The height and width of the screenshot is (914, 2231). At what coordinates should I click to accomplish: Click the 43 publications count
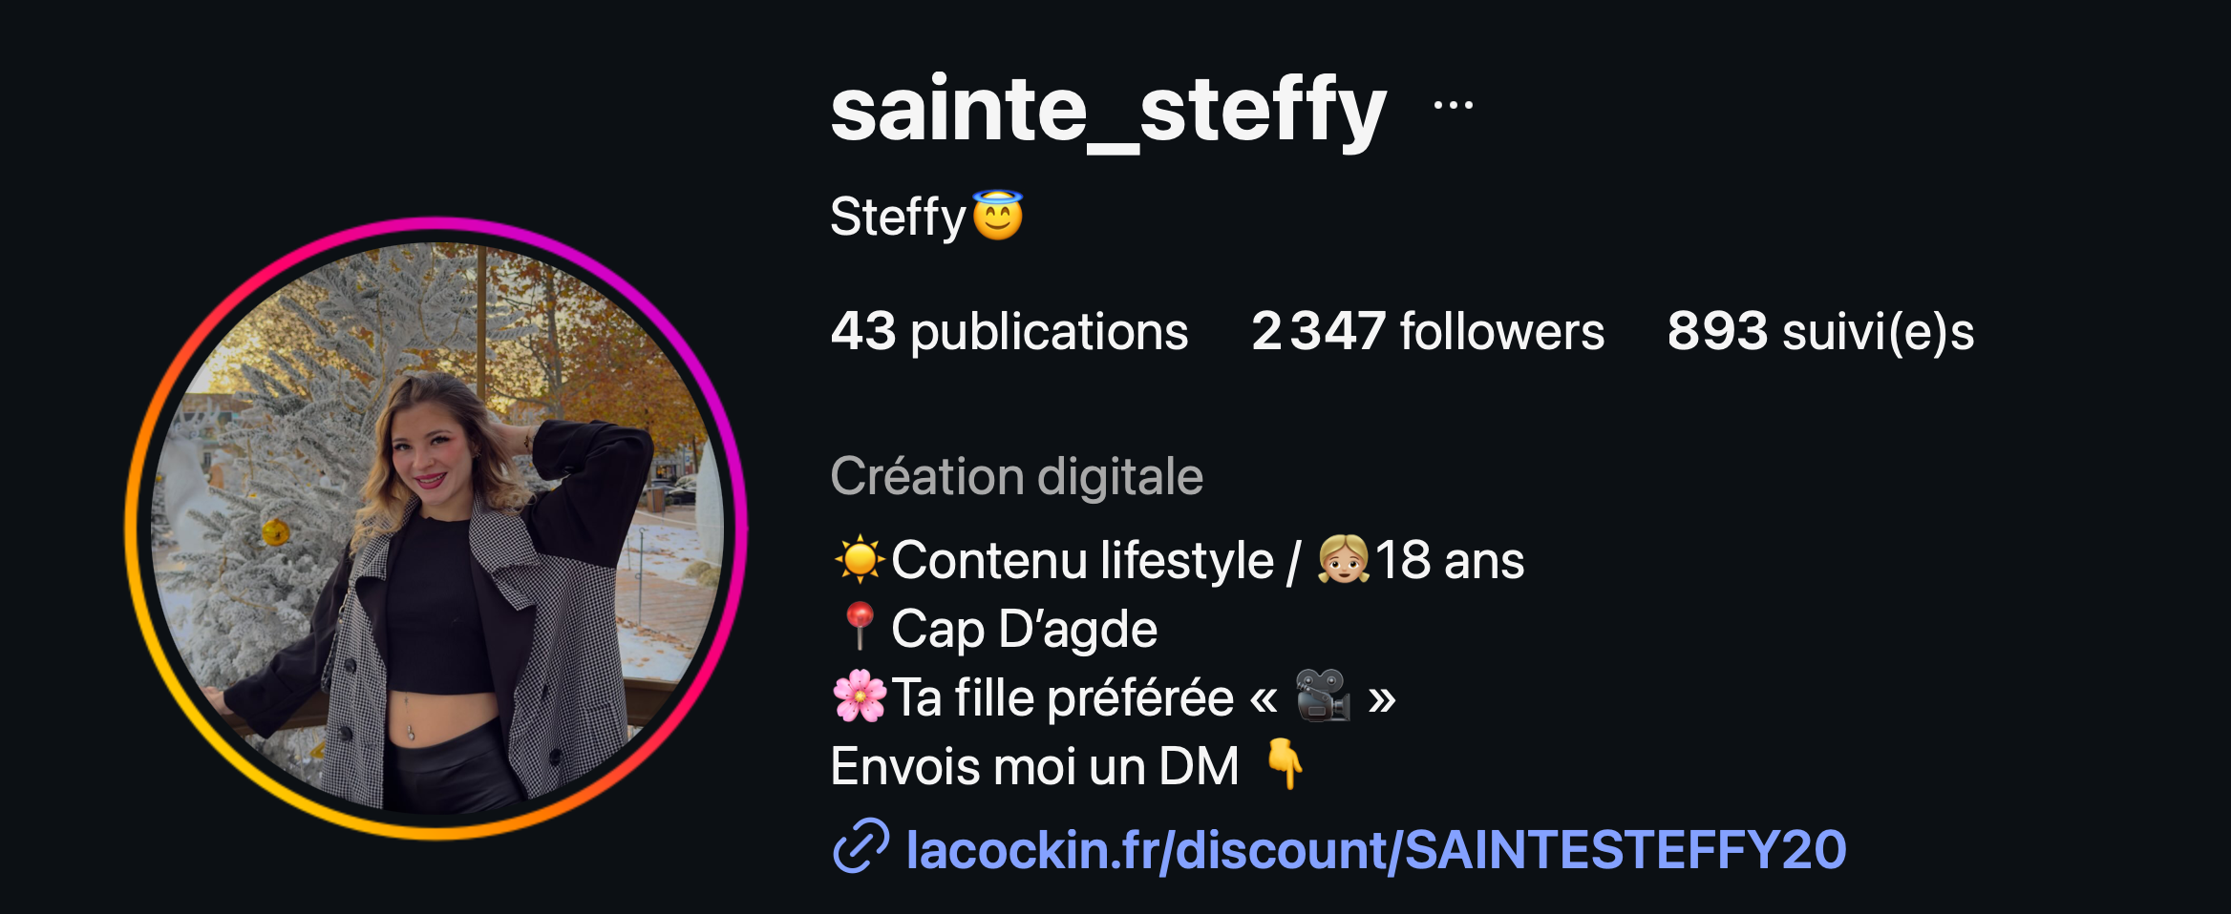tap(1009, 331)
